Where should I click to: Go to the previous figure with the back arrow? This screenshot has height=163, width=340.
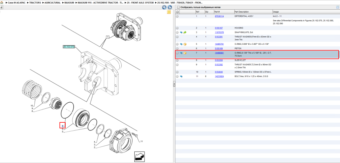164,7
